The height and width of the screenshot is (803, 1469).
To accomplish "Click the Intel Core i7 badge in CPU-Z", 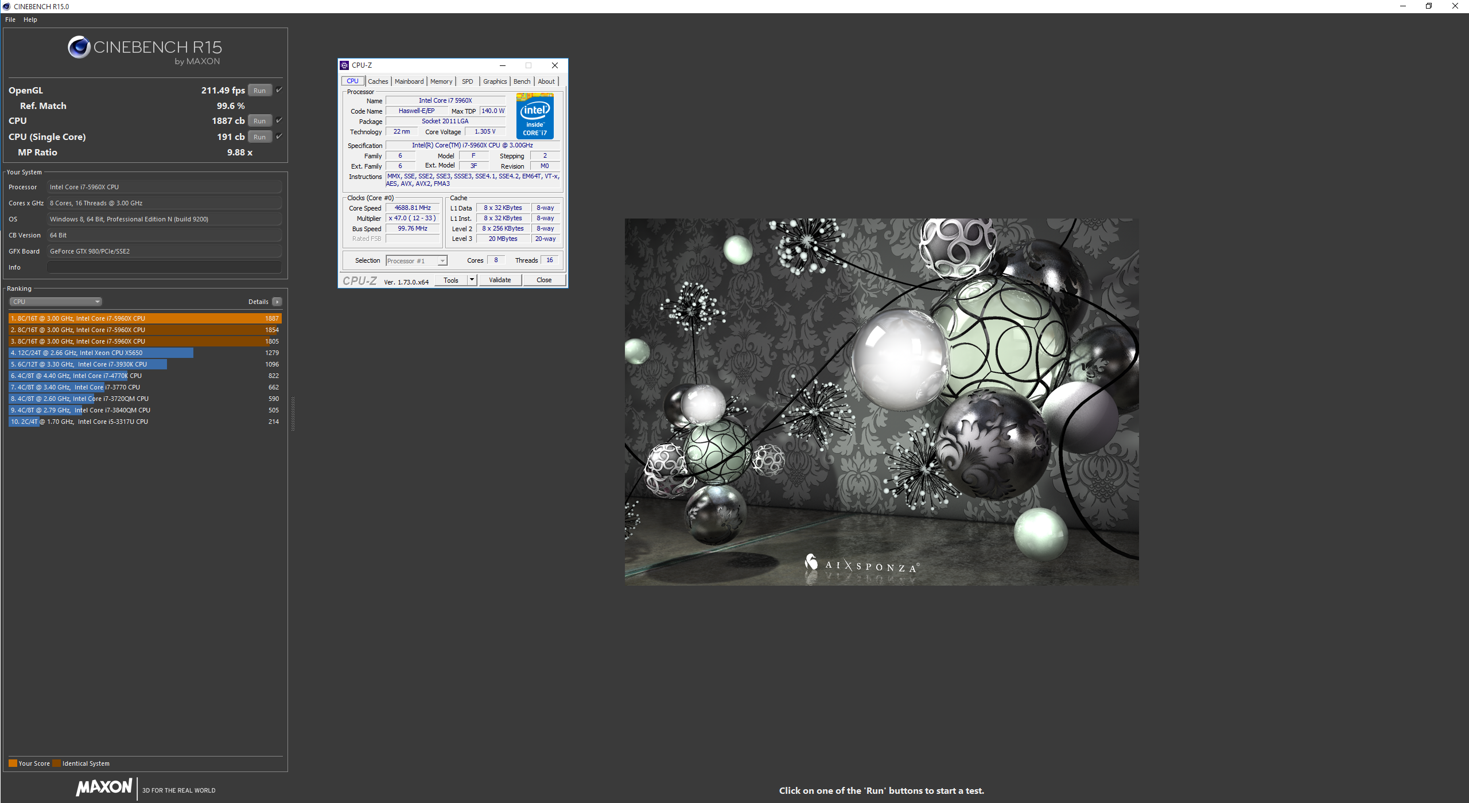I will point(535,116).
